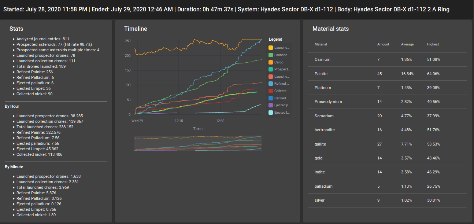
Task: Click the Legend title in the timeline
Action: point(275,39)
